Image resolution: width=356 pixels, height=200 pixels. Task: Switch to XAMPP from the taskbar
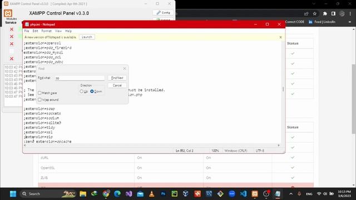pyautogui.click(x=255, y=194)
